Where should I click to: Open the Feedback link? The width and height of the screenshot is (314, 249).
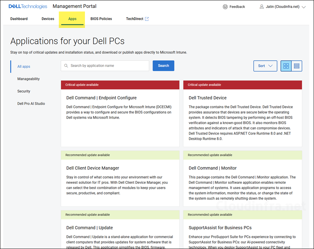pyautogui.click(x=237, y=7)
